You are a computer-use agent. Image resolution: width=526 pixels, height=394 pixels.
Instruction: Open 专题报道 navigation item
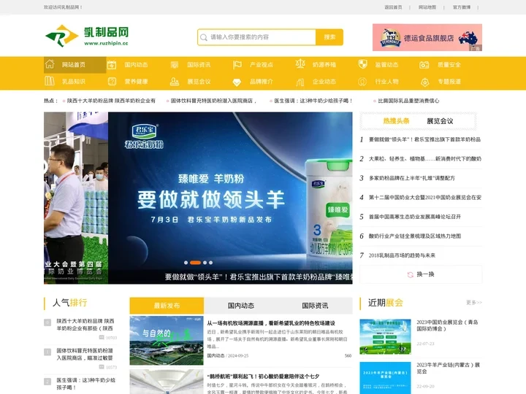(449, 82)
